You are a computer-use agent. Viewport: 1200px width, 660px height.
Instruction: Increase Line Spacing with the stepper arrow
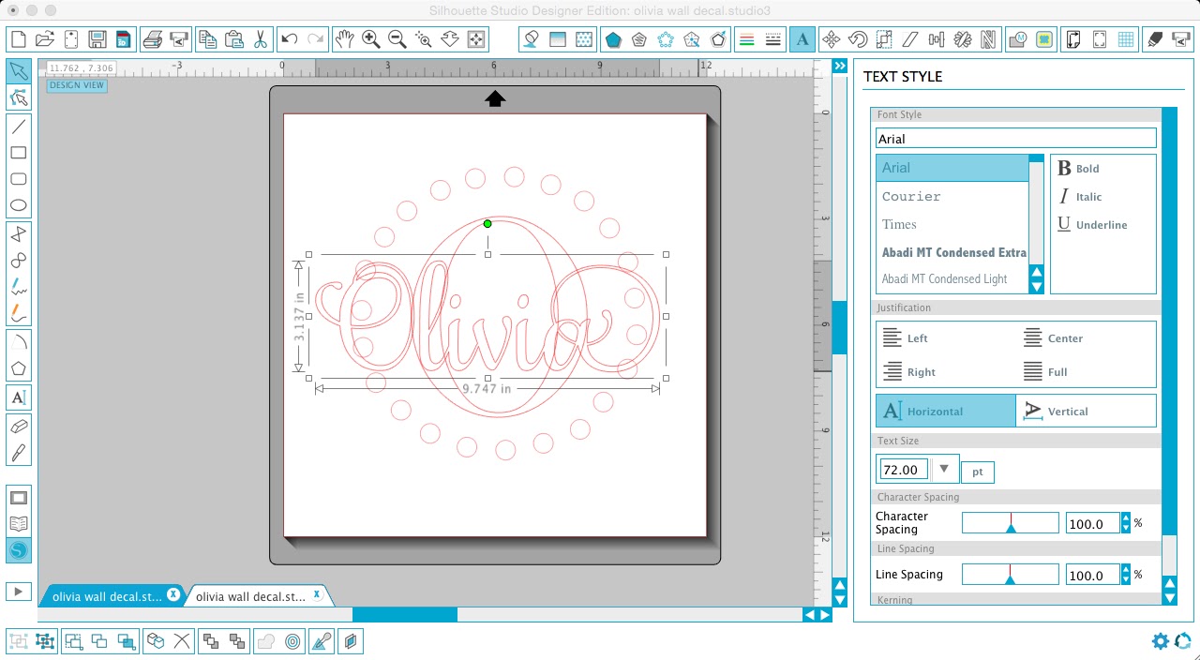pyautogui.click(x=1124, y=570)
